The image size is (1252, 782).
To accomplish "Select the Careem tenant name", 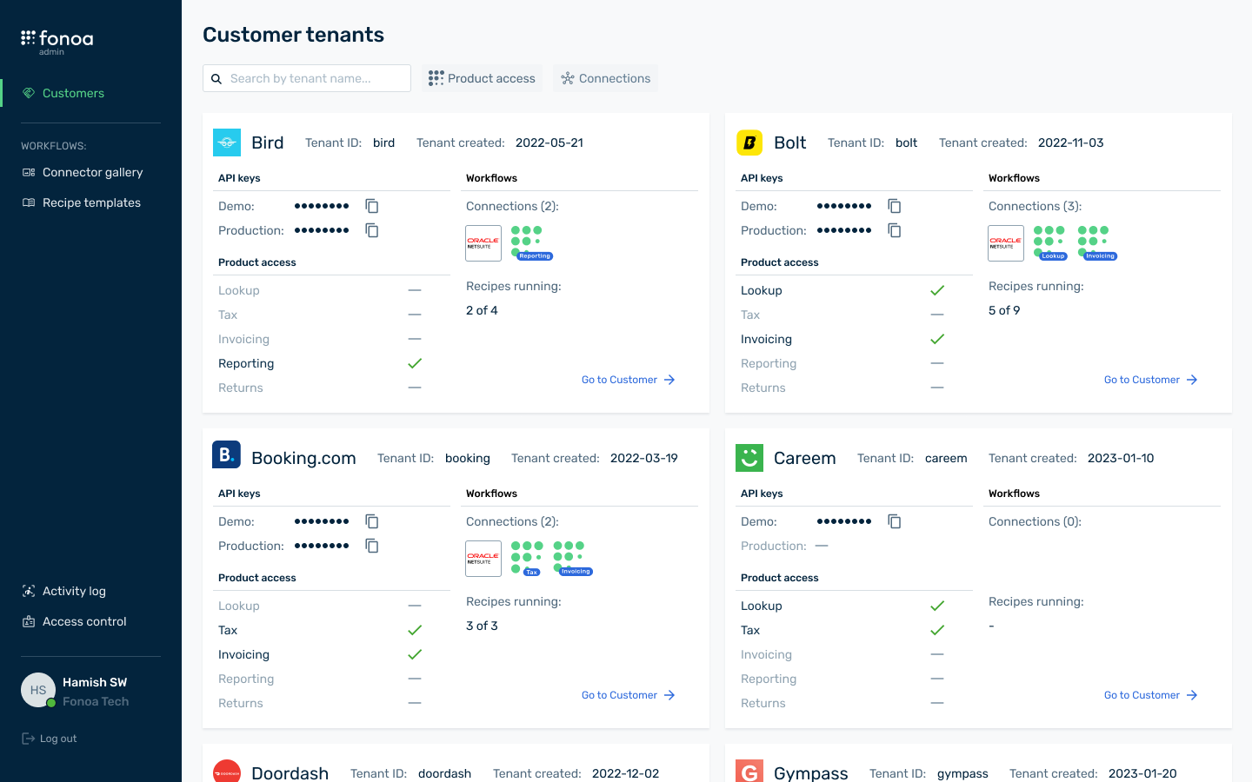I will coord(805,458).
